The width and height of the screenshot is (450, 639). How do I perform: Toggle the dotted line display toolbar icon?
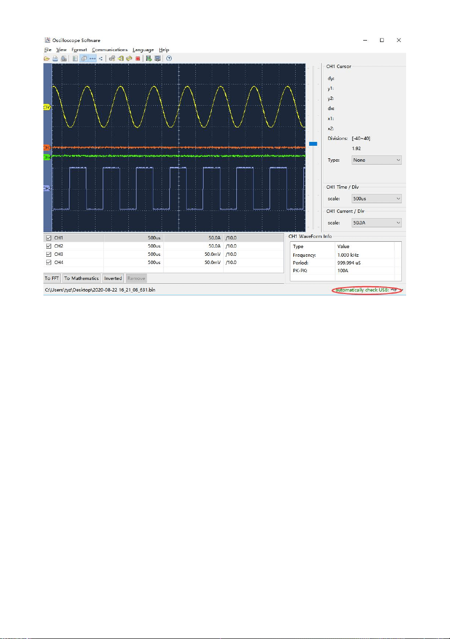(92, 58)
